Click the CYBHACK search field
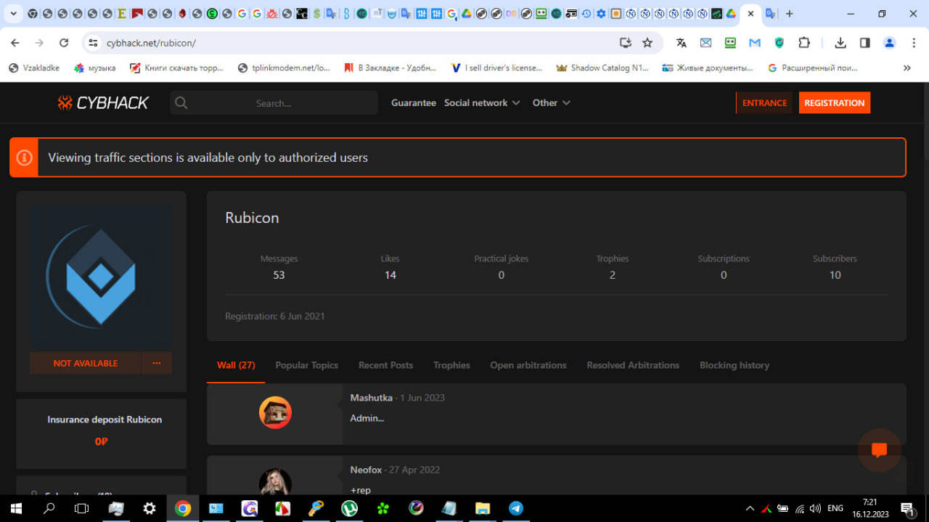The image size is (929, 522). pos(274,103)
